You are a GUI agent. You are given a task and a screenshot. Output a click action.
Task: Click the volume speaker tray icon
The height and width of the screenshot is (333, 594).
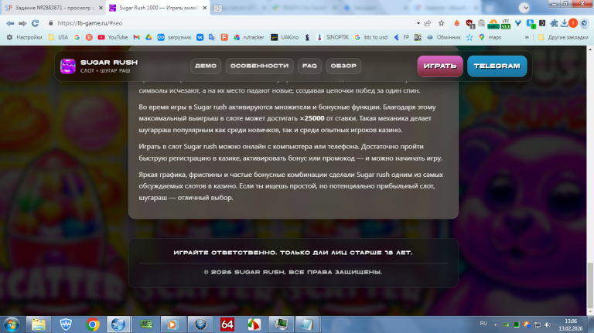tap(548, 325)
